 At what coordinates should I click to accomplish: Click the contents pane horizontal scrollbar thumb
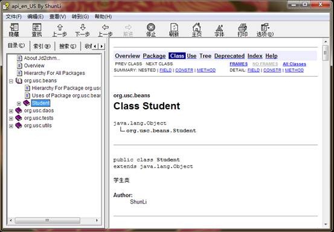pos(48,221)
